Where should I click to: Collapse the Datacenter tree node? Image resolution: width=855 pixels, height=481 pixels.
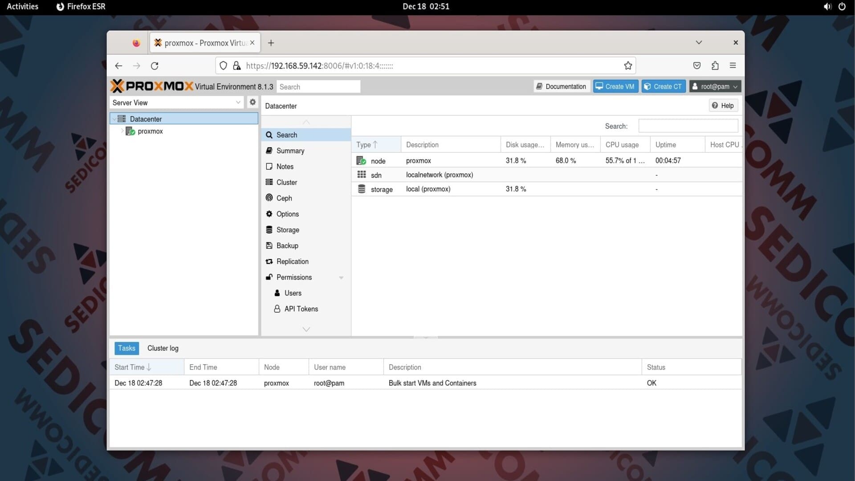pos(115,119)
